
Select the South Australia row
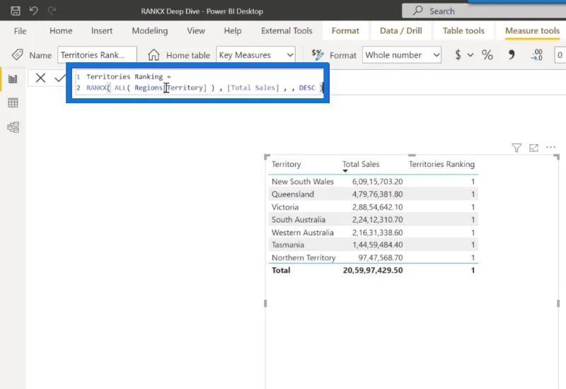tap(374, 220)
